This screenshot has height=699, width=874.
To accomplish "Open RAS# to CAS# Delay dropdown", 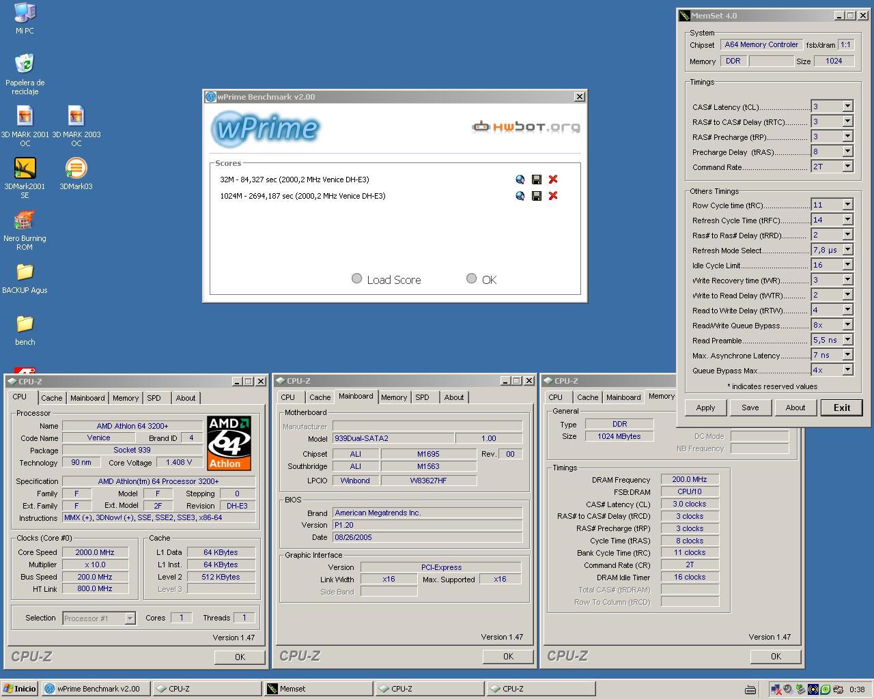I will coord(847,122).
